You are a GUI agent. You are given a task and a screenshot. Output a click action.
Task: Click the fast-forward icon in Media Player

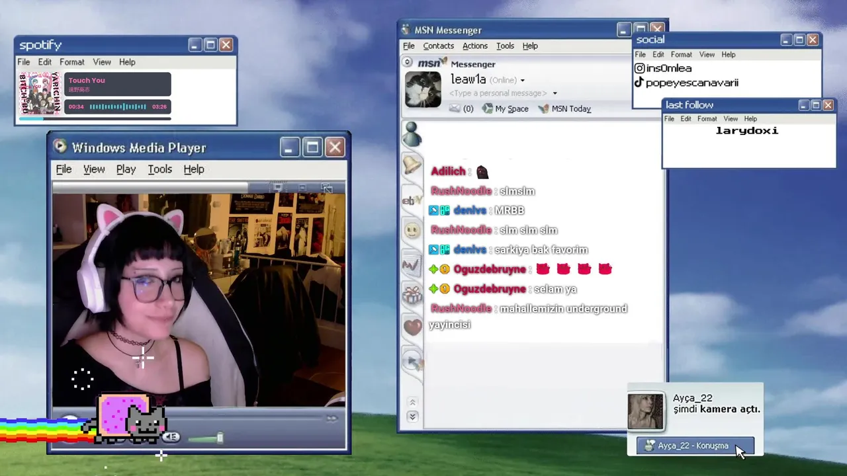pyautogui.click(x=332, y=418)
